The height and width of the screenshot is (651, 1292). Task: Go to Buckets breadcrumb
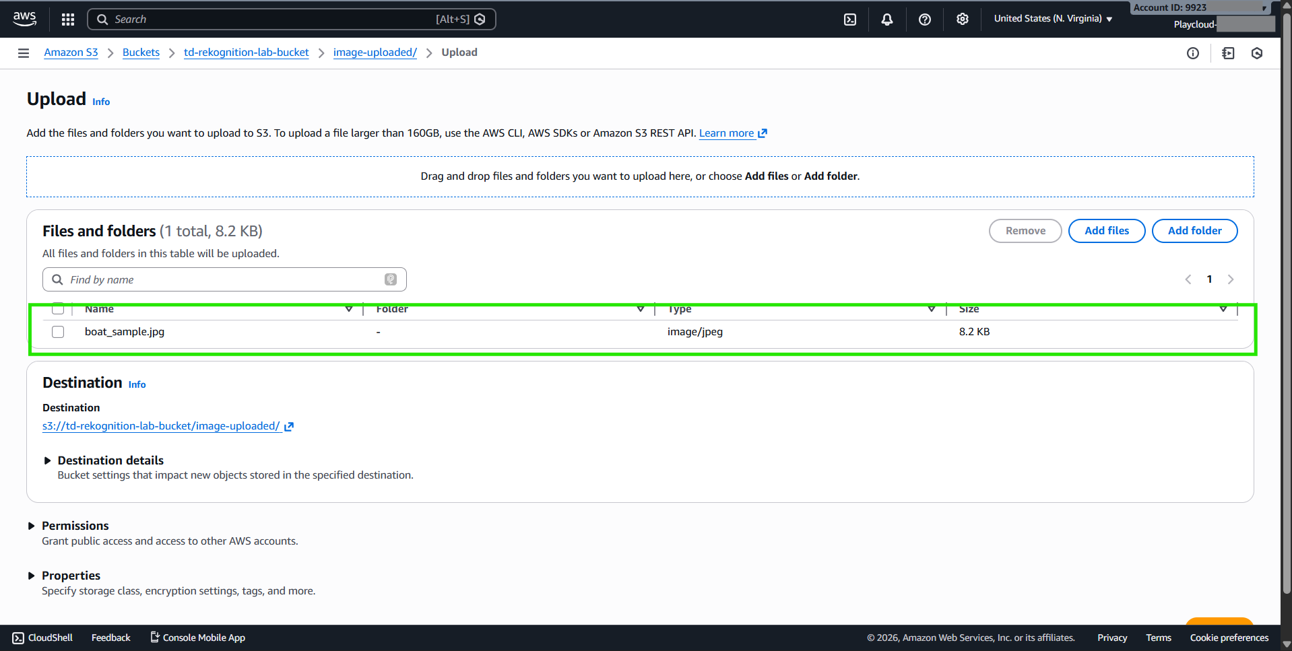(x=141, y=53)
